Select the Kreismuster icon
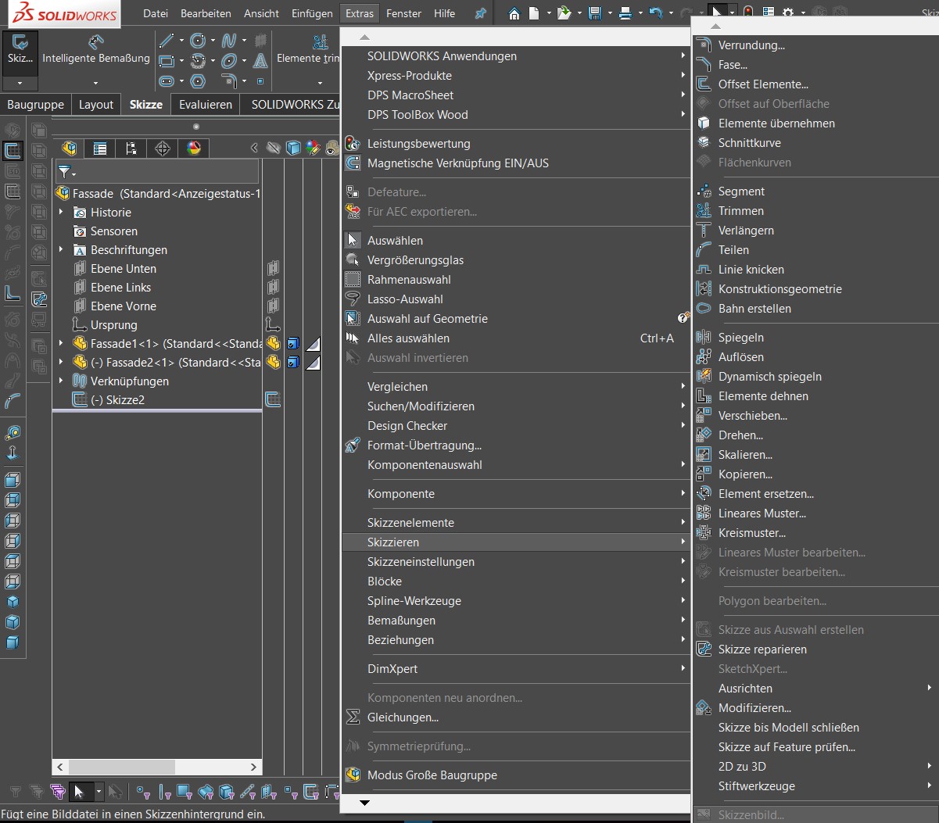The height and width of the screenshot is (823, 939). pos(704,533)
